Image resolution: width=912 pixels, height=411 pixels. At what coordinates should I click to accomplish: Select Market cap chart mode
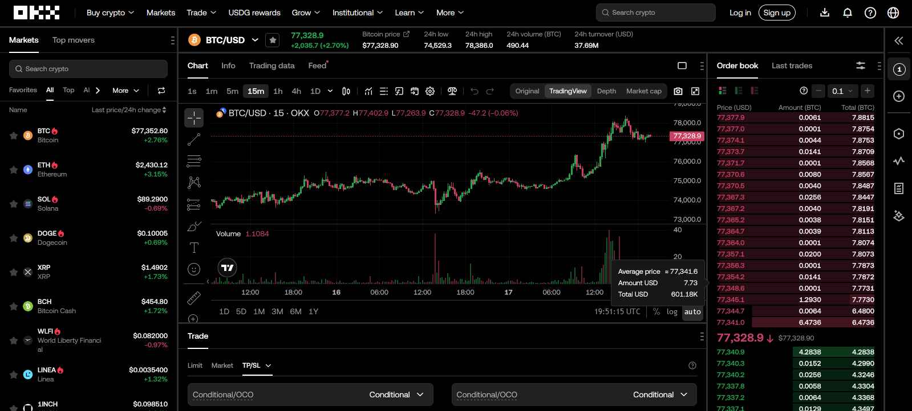[644, 91]
